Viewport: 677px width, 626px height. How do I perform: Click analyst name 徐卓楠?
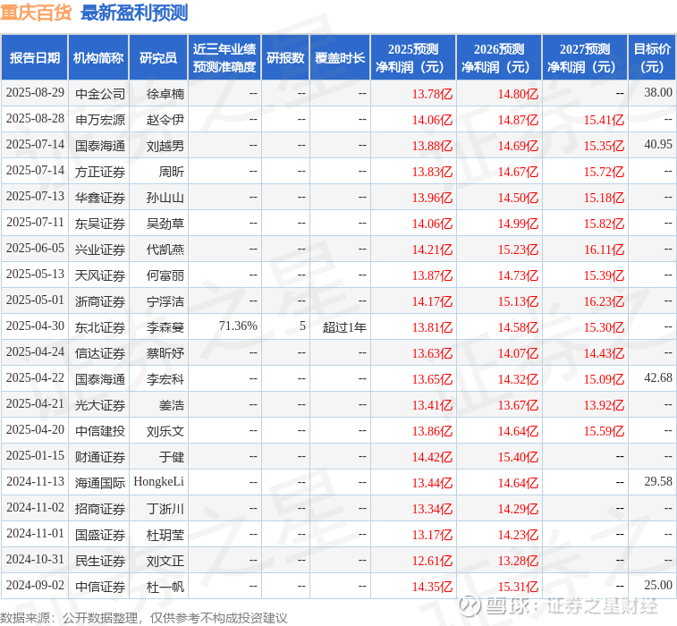[165, 94]
